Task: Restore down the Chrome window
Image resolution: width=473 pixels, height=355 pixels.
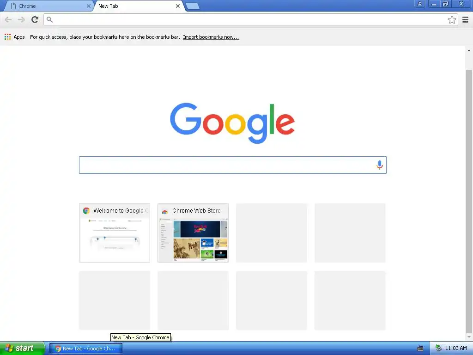Action: tap(446, 4)
